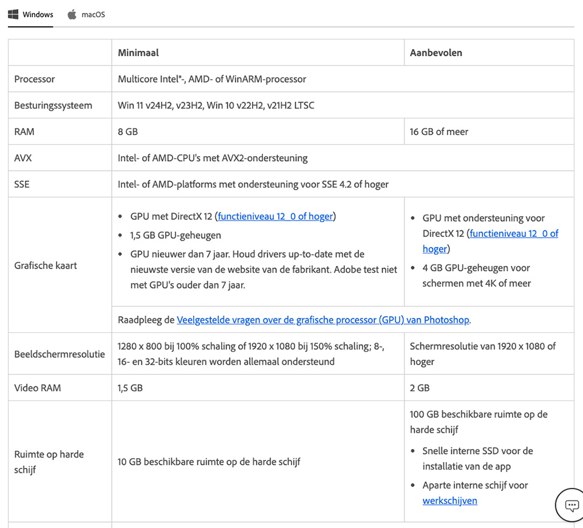The image size is (583, 528).
Task: Click the Apple logo icon
Action: pos(72,14)
